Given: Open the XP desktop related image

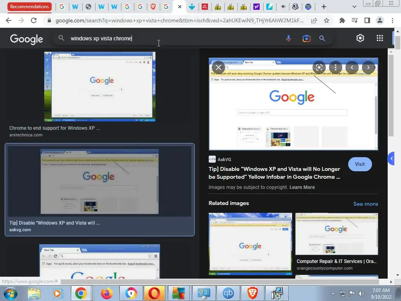Looking at the screenshot, I should click(x=250, y=244).
